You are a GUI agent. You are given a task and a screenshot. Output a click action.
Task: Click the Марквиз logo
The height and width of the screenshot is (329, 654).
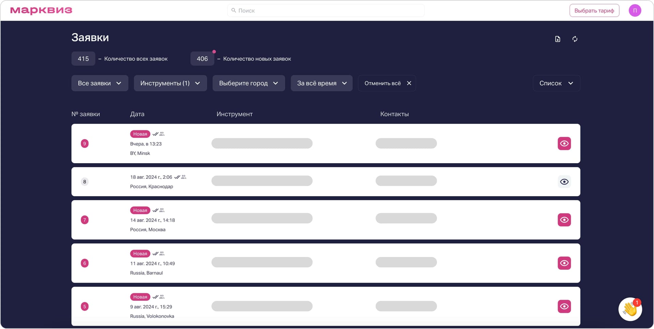(41, 10)
